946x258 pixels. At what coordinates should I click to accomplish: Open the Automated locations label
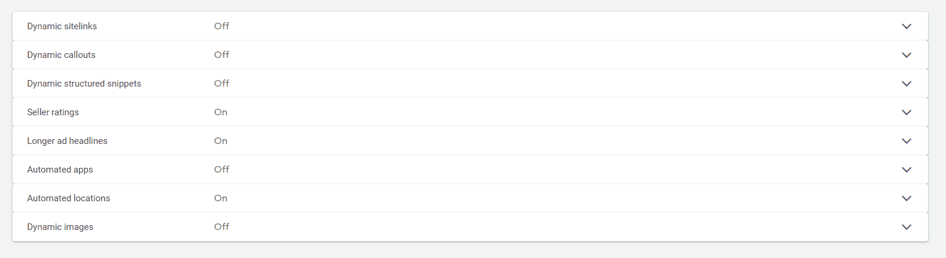click(x=68, y=198)
